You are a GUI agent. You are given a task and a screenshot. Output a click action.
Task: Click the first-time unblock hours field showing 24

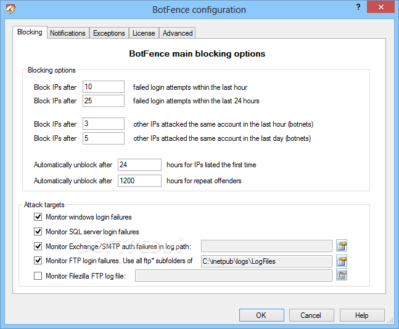click(x=139, y=165)
